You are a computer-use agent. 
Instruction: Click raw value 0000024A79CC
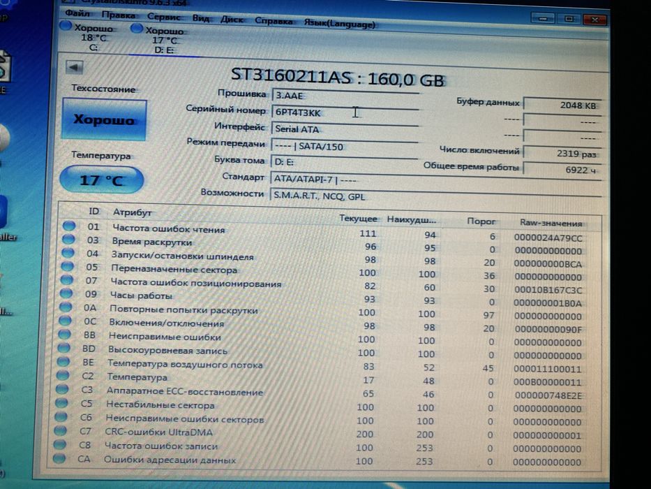coord(548,238)
